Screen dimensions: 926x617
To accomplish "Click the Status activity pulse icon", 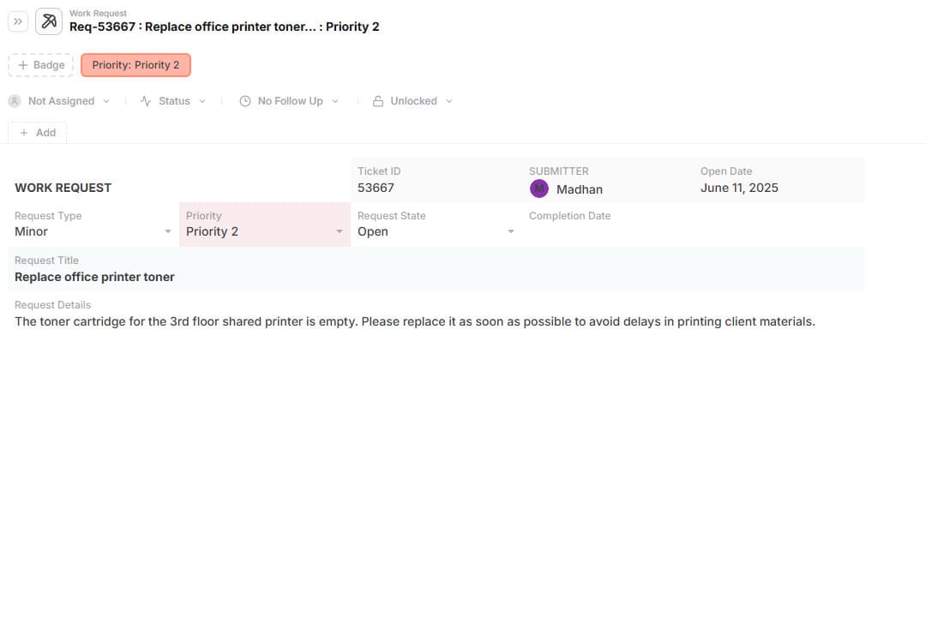I will (146, 101).
